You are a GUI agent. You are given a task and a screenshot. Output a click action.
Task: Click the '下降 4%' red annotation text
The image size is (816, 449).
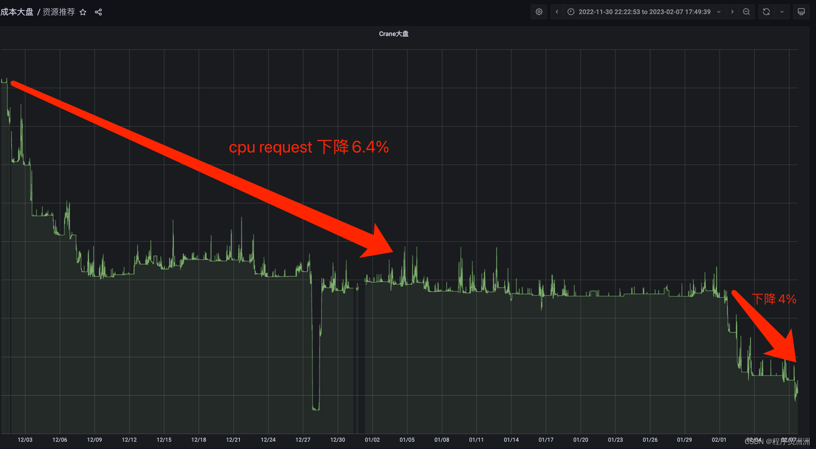coord(774,299)
